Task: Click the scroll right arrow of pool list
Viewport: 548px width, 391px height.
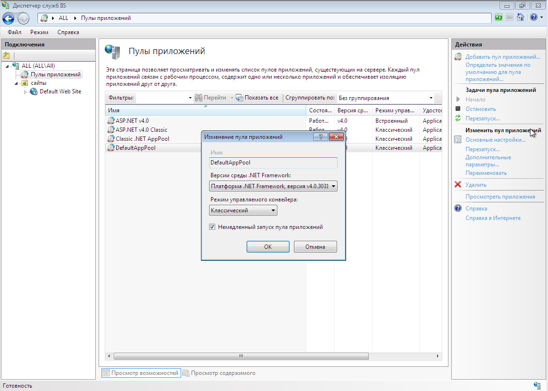Action: point(438,356)
